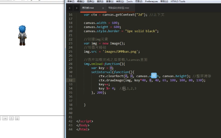Click the line number 32 in the gutter
Image resolution: width=221 pixels, height=138 pixels.
tap(70, 80)
